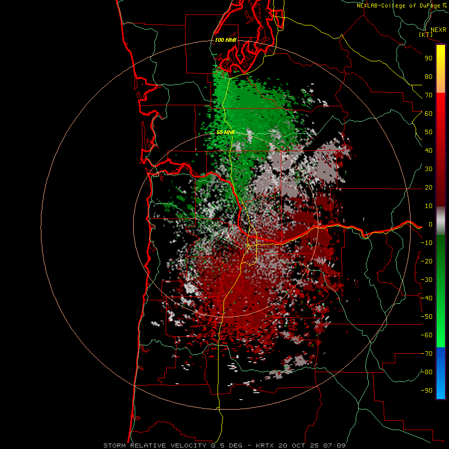This screenshot has height=449, width=449.
Task: Click the positive 30 knot scale label
Action: [x=429, y=169]
